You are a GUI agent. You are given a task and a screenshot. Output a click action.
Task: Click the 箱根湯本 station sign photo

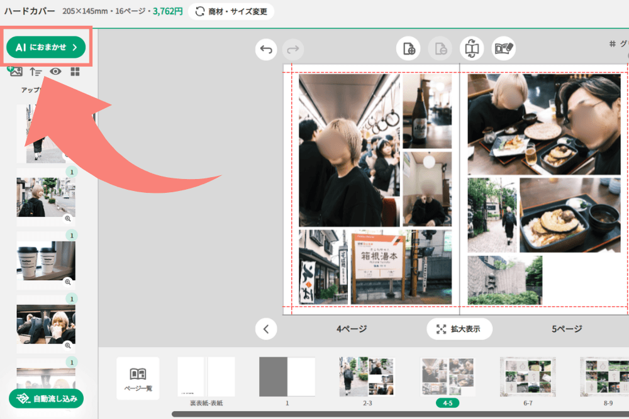coord(401,267)
